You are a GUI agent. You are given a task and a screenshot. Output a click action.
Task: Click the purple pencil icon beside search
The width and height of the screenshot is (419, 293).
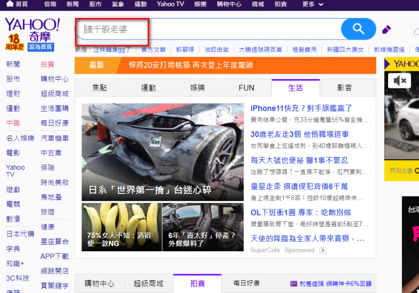pyautogui.click(x=386, y=29)
